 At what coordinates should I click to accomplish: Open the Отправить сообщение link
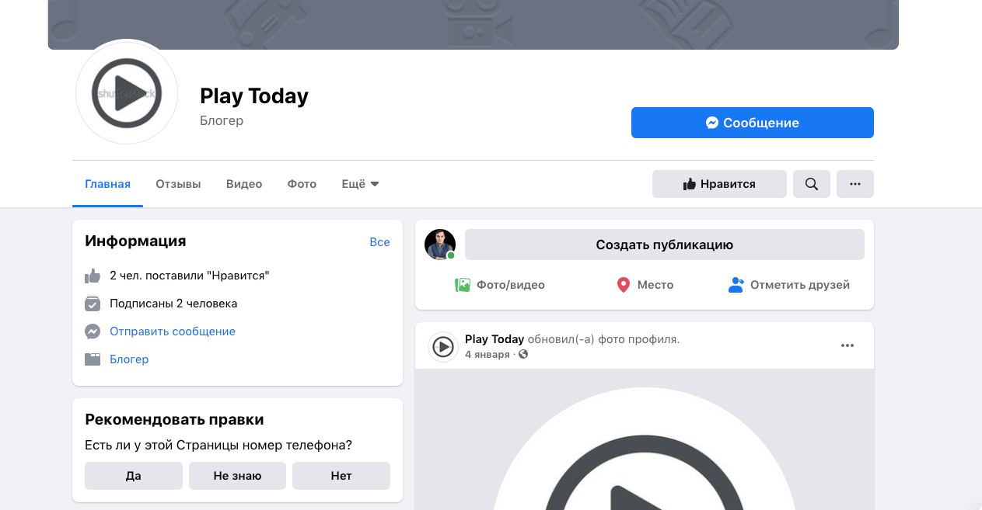tap(173, 331)
